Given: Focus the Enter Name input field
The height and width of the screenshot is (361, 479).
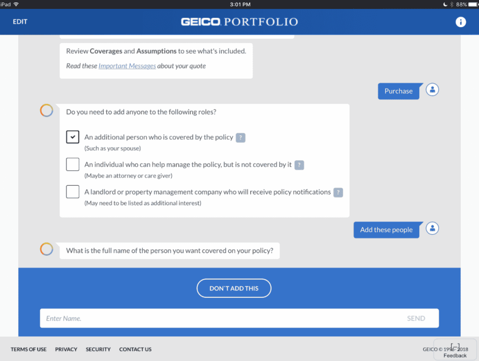Looking at the screenshot, I should [220, 318].
